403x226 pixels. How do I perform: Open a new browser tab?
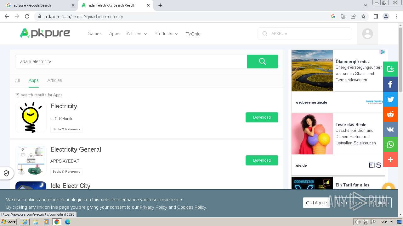[160, 5]
